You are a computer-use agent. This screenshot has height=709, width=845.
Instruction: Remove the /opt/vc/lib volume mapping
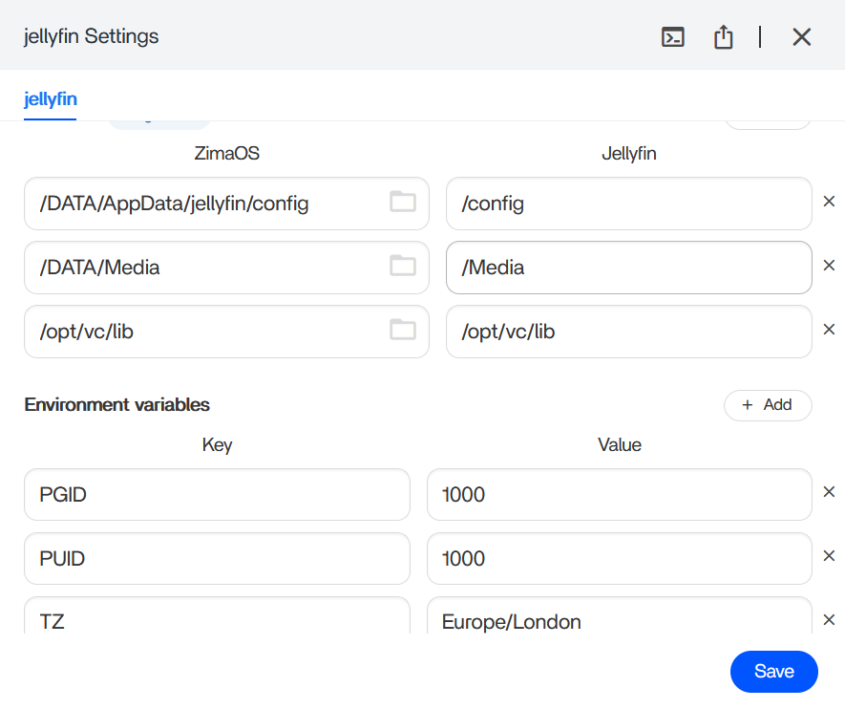pos(829,330)
